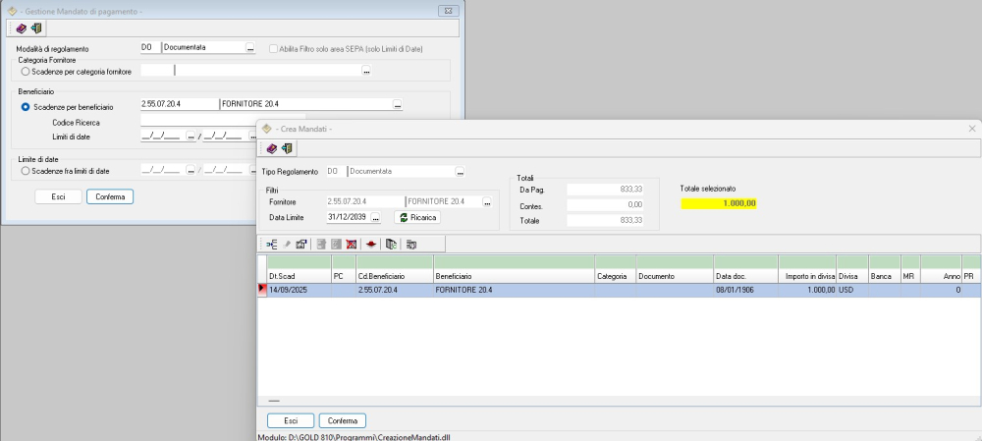Click the exit door icon in Gestione Mandato
Screen dimensions: 982x441
[x=36, y=28]
